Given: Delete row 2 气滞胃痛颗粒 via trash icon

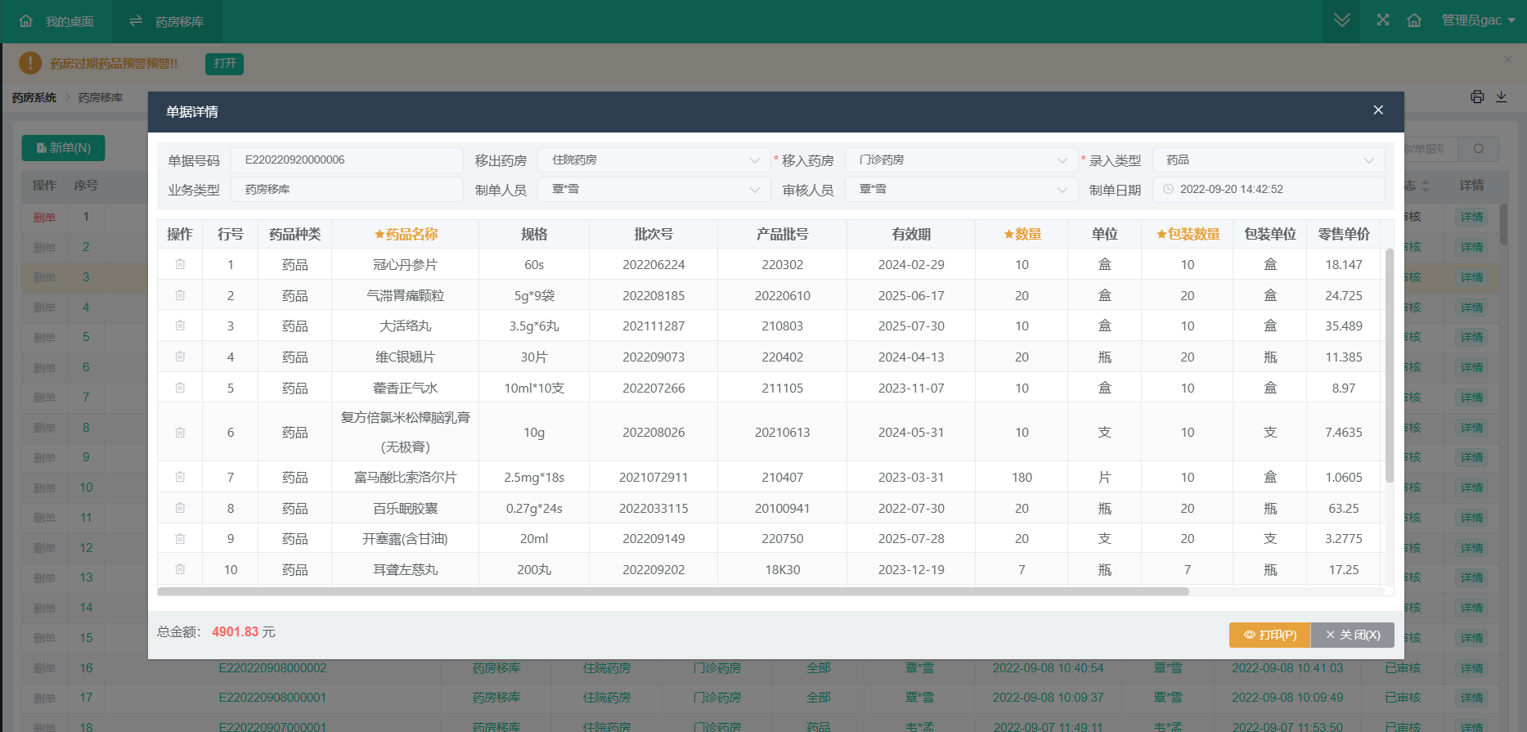Looking at the screenshot, I should pyautogui.click(x=180, y=295).
